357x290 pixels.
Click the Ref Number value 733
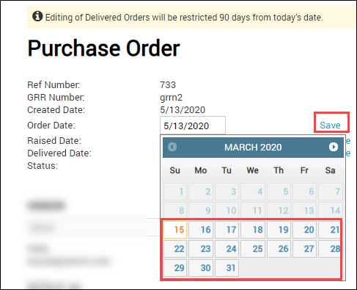168,85
